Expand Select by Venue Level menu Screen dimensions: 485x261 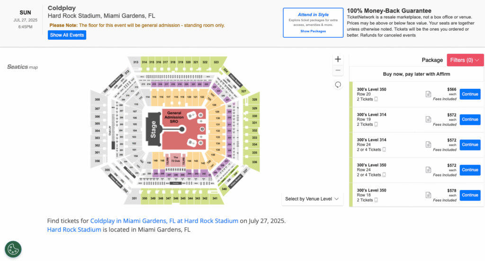(x=312, y=199)
